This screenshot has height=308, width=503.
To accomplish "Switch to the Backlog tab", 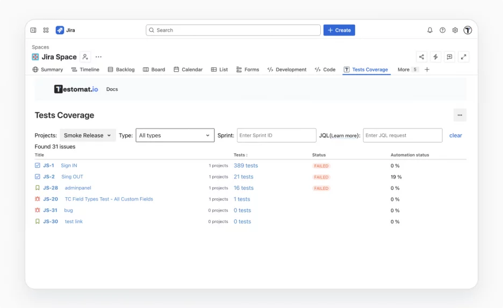I will pyautogui.click(x=121, y=70).
